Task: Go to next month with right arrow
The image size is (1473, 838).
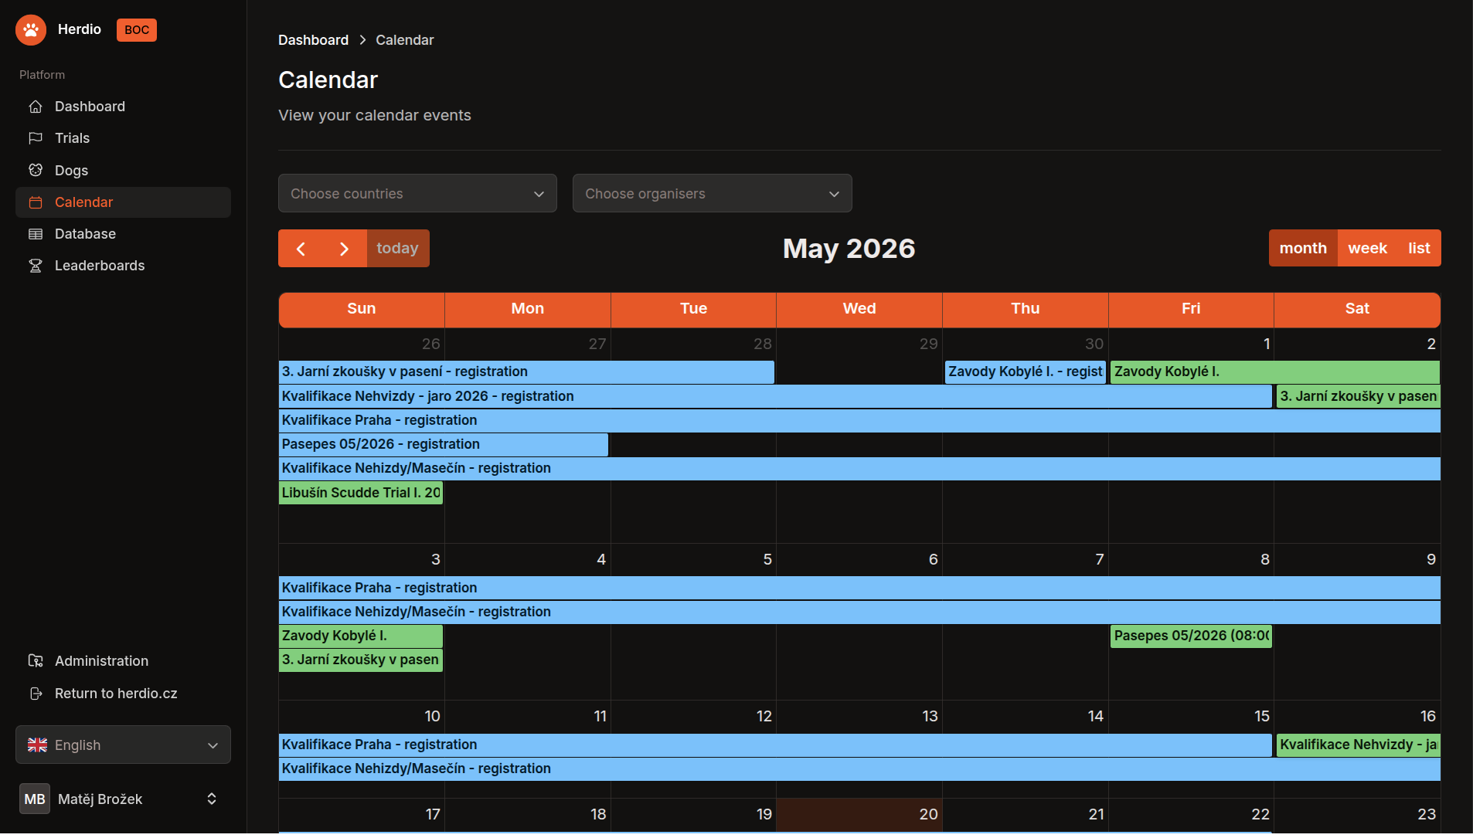Action: [345, 249]
